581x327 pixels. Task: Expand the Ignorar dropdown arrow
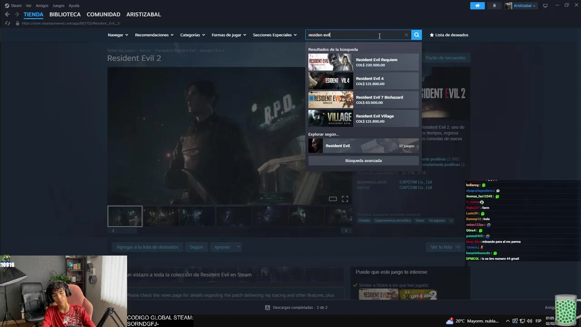[x=238, y=247]
